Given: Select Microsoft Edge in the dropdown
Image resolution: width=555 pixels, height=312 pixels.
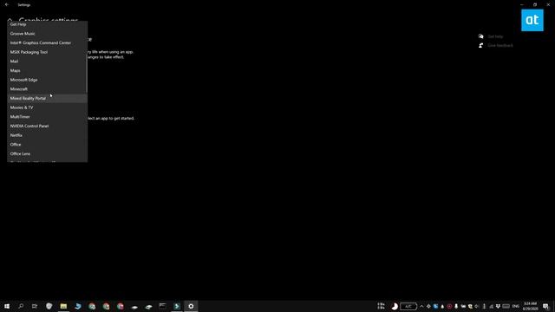Looking at the screenshot, I should pos(47,80).
